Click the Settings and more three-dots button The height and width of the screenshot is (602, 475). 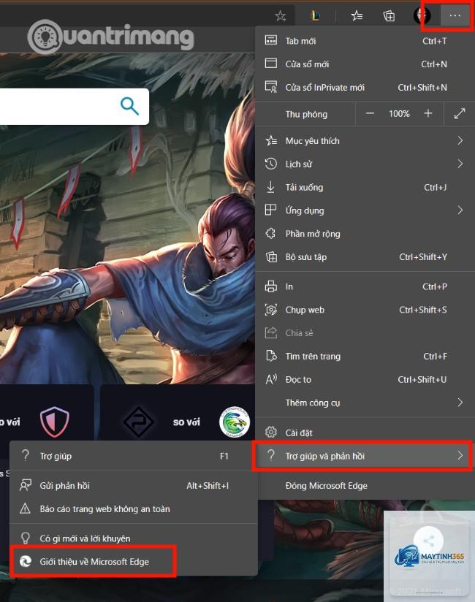click(x=455, y=16)
